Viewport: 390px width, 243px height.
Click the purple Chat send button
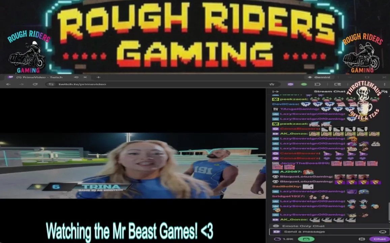point(380,239)
